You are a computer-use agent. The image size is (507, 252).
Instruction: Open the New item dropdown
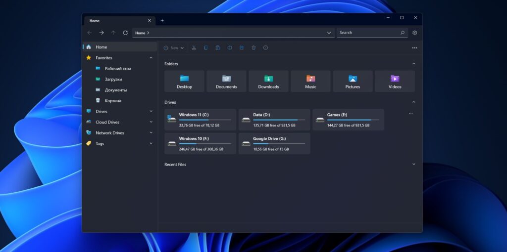coord(174,48)
